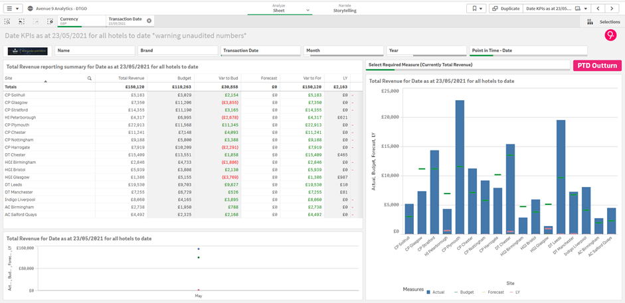Go to the next sheet

(612, 9)
